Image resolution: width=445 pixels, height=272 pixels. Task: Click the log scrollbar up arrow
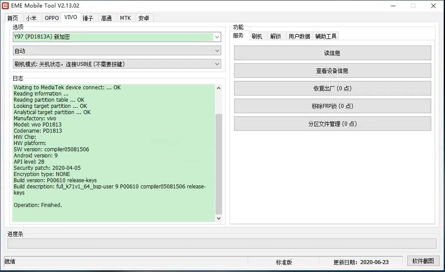[219, 88]
